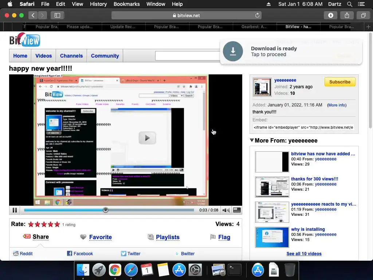This screenshot has width=373, height=280.
Task: Show all tabs overview button
Action: pyautogui.click(x=363, y=15)
